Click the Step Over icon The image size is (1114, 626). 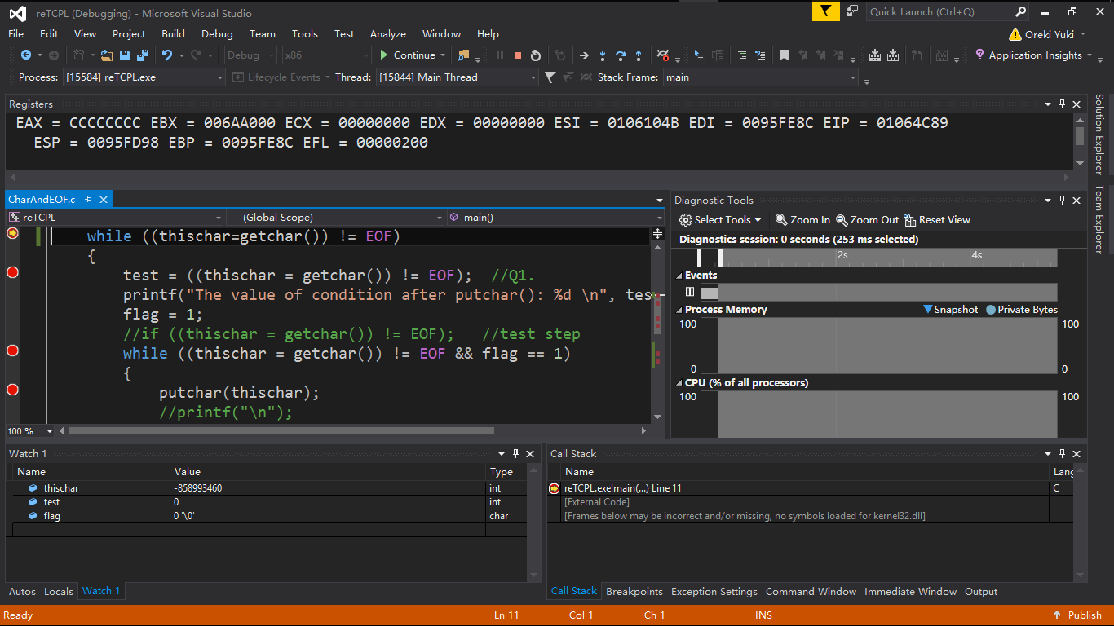(x=621, y=55)
